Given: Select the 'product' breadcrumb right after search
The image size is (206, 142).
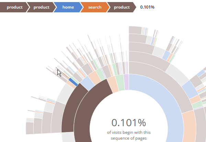Looking at the screenshot, I should 122,7.
